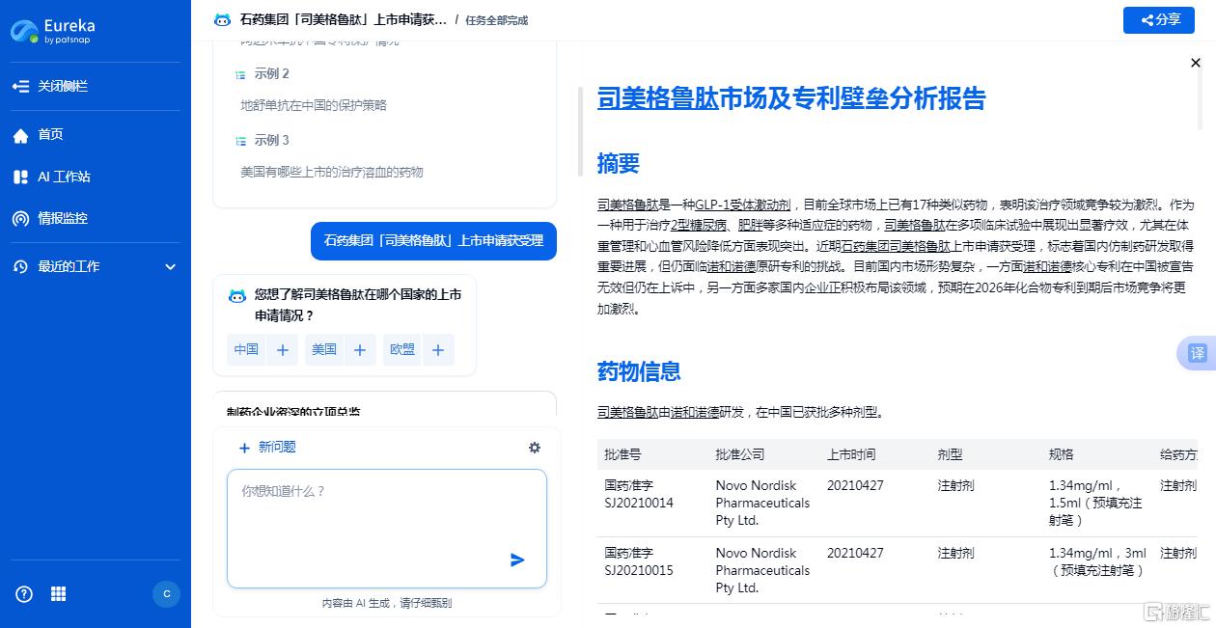
Task: Open 情报监控 monitoring page
Action: (x=49, y=218)
